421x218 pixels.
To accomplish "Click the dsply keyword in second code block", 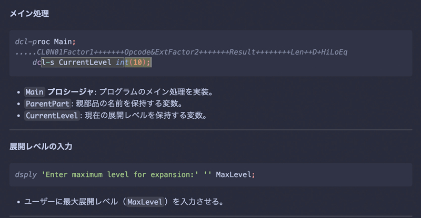I will [26, 175].
